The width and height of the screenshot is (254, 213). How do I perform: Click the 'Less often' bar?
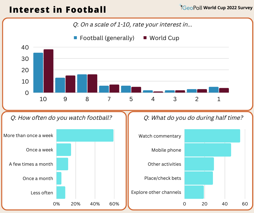tap(61, 193)
